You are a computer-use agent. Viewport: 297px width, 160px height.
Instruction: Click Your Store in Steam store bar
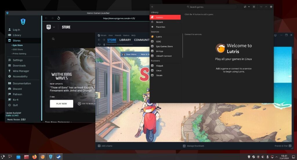[131, 54]
